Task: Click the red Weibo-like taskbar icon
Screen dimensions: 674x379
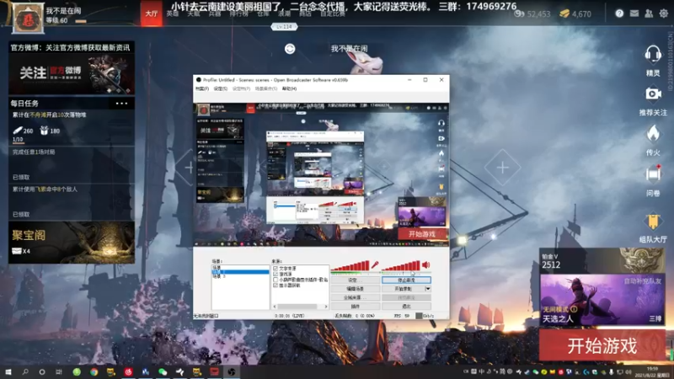Action: pos(128,371)
